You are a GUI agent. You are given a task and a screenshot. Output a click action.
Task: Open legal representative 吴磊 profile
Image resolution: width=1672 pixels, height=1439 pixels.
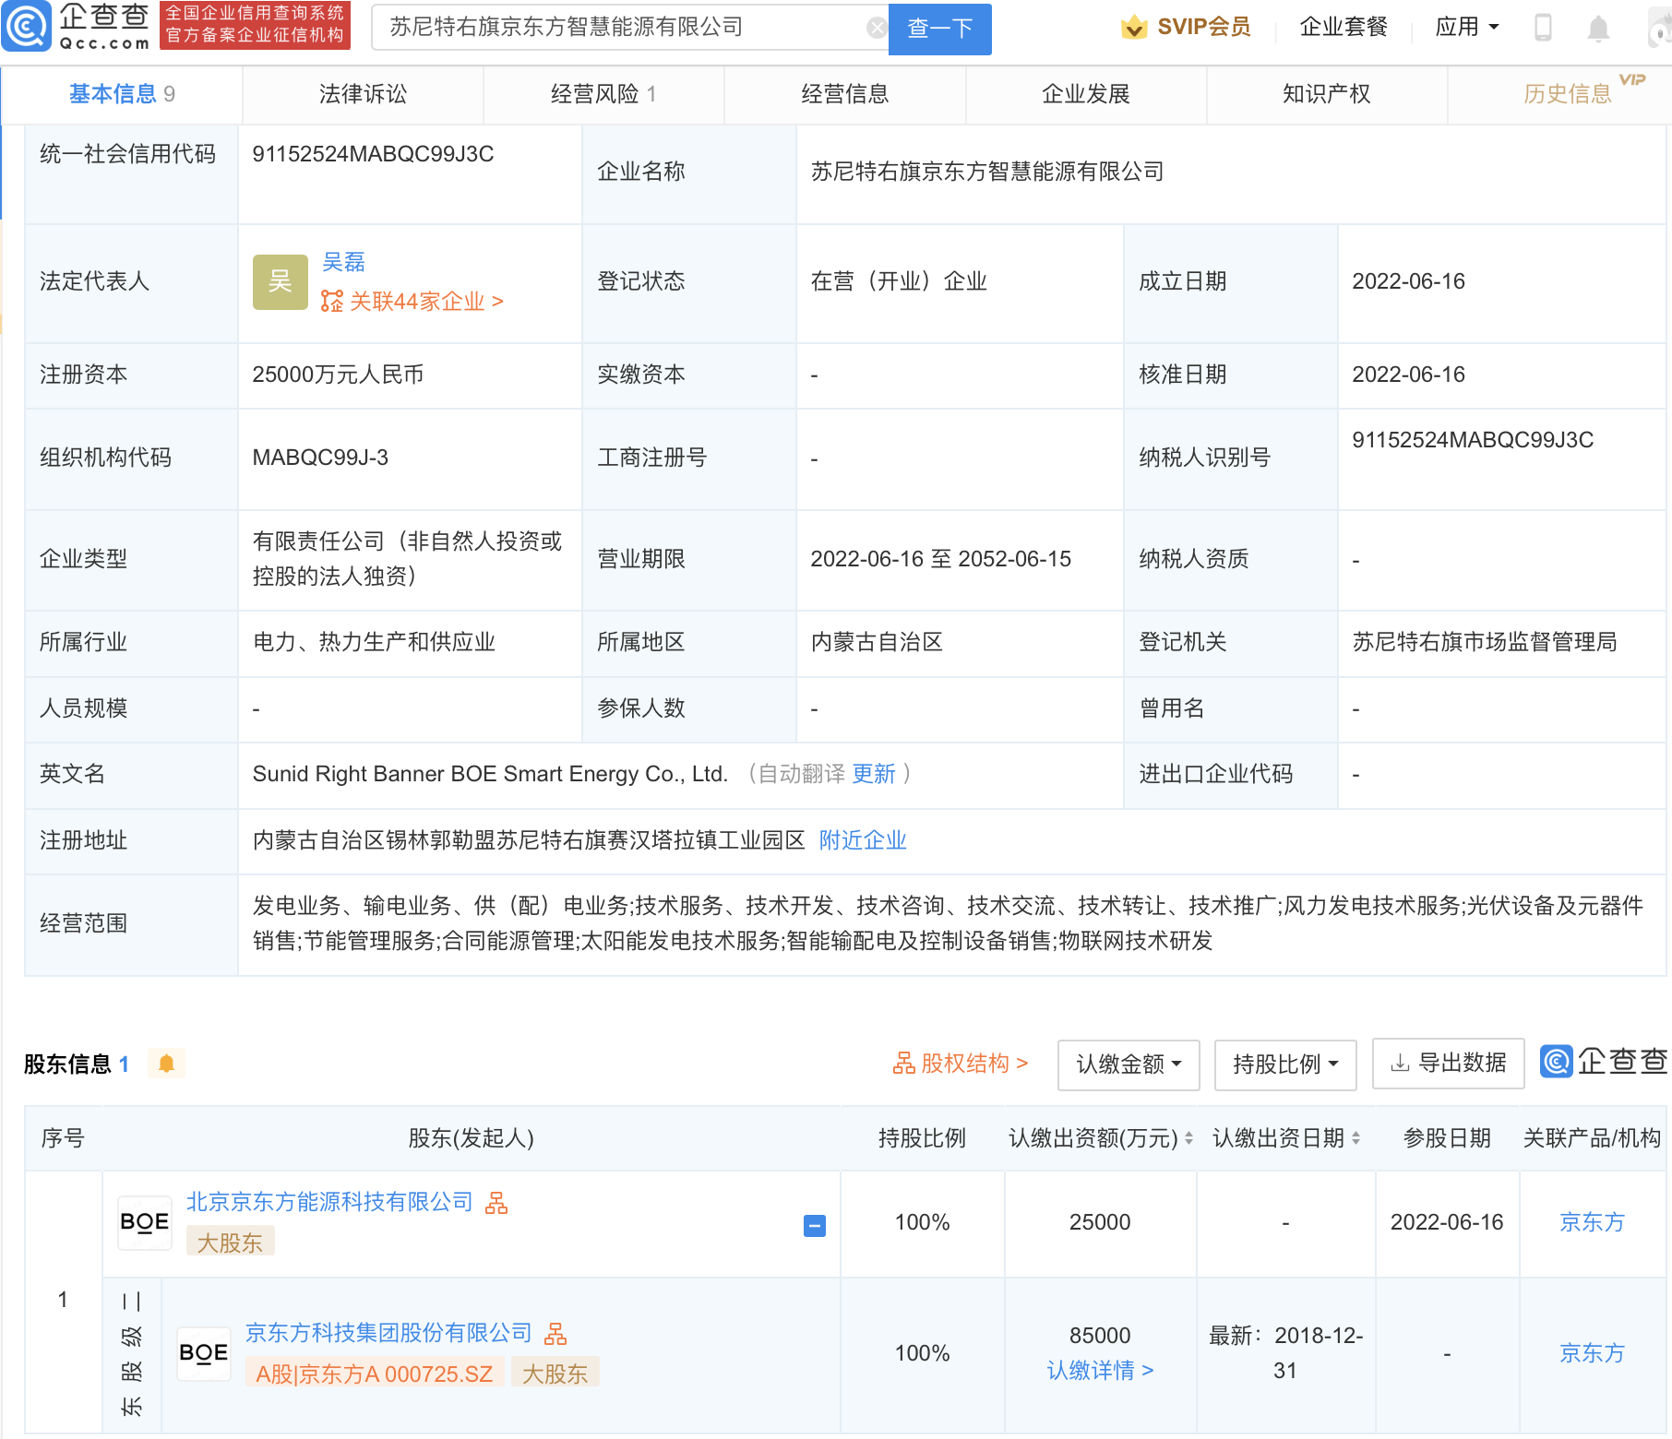pos(343,262)
